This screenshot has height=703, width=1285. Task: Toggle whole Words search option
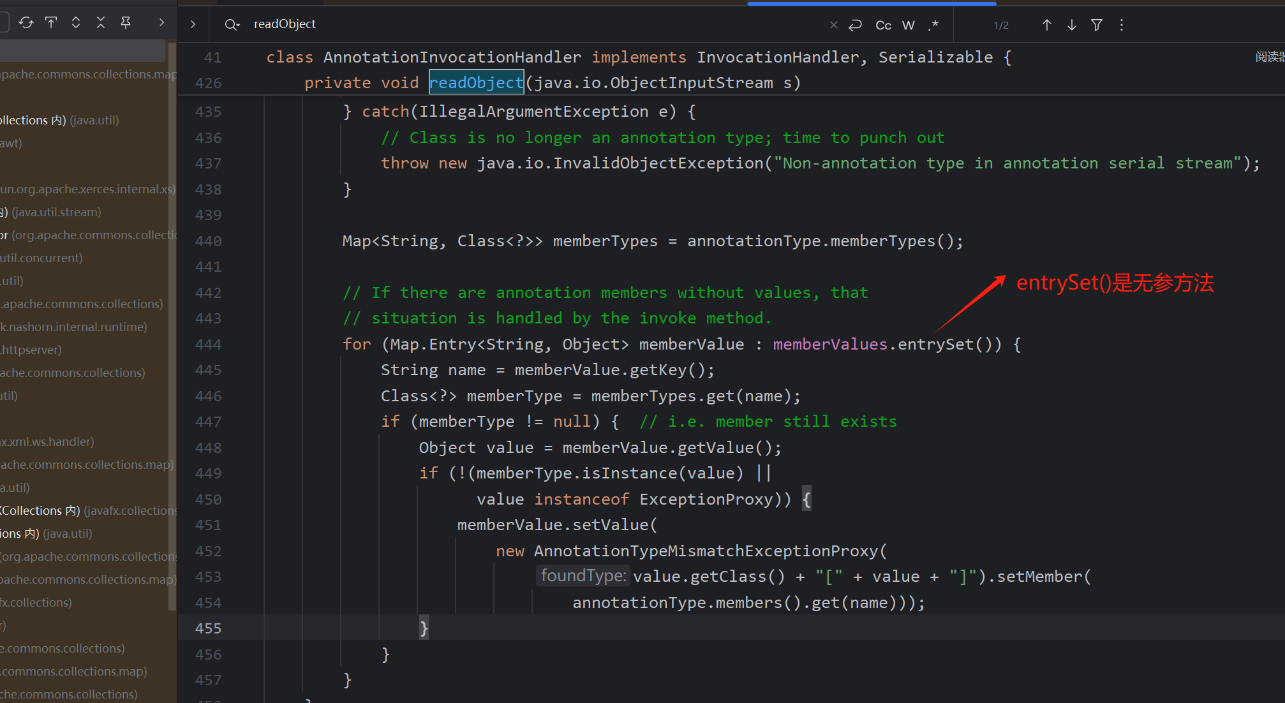908,25
